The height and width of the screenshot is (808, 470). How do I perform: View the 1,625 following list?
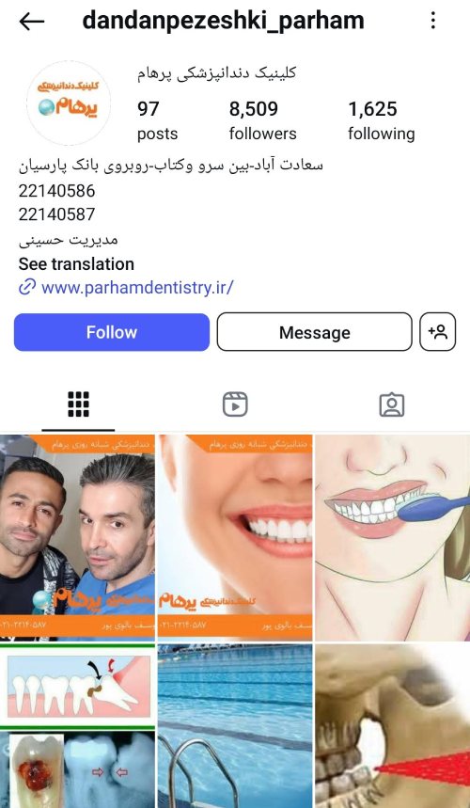[381, 120]
